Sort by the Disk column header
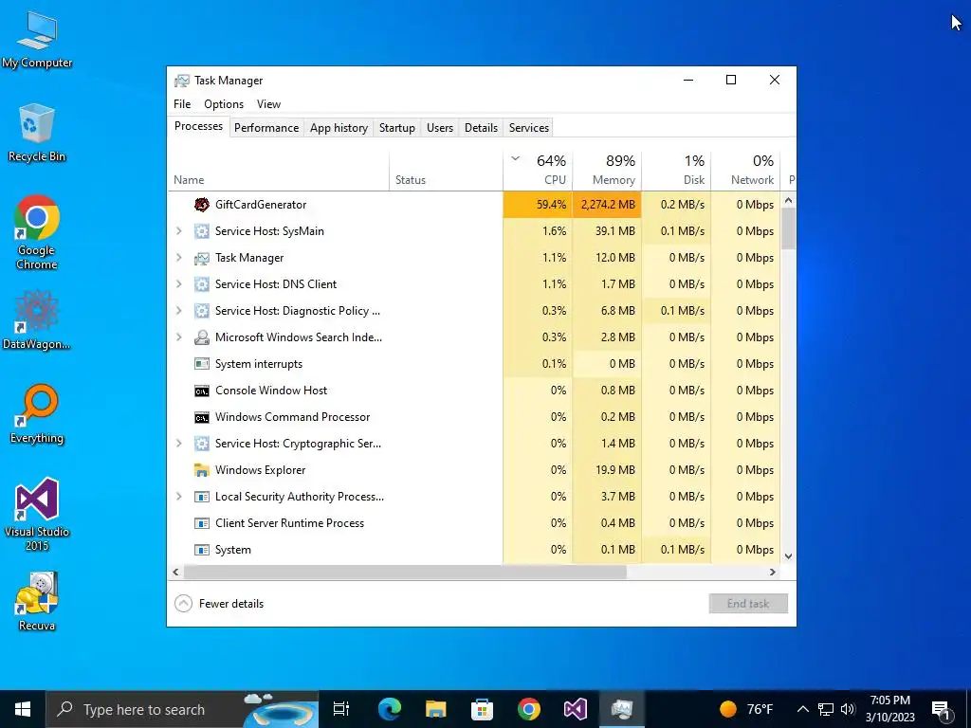Viewport: 971px width, 728px height. click(x=676, y=170)
